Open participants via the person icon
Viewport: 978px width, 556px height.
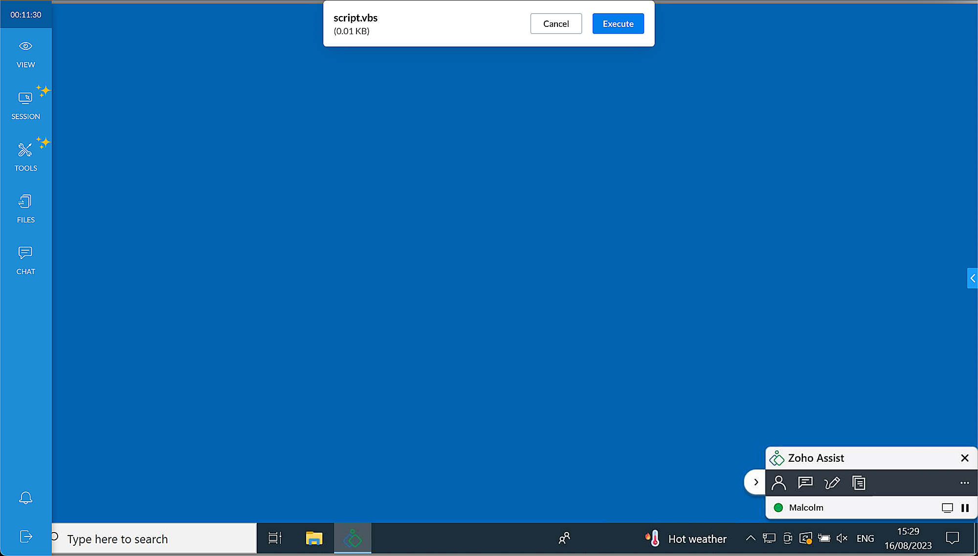(778, 483)
